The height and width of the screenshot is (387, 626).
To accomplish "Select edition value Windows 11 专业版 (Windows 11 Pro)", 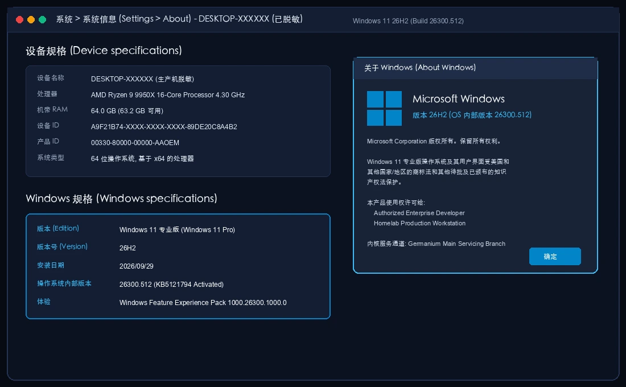I will click(x=177, y=230).
